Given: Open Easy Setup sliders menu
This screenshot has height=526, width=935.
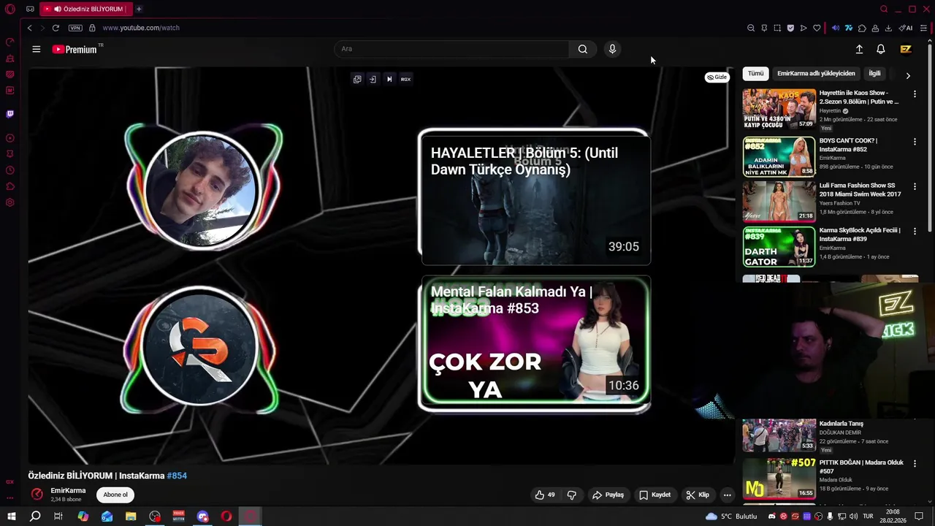Looking at the screenshot, I should tap(923, 28).
